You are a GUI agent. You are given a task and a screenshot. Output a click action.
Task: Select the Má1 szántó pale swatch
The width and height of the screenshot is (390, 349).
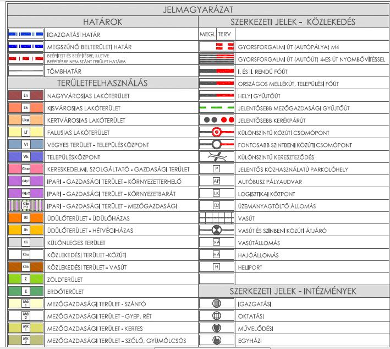26,303
